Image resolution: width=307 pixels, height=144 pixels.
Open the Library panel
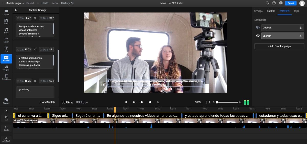point(6,12)
